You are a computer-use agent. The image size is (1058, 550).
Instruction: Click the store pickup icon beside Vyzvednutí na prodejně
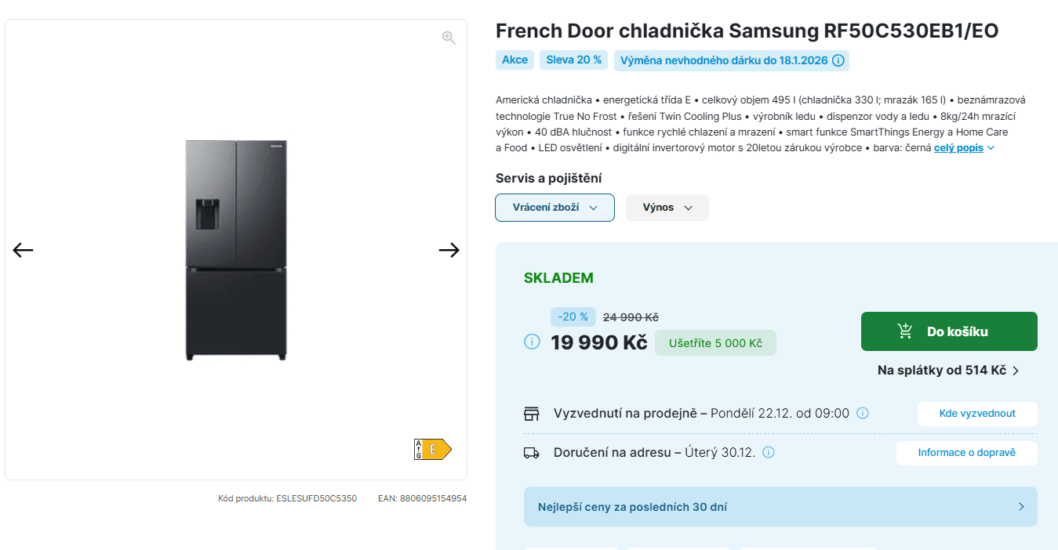[532, 413]
